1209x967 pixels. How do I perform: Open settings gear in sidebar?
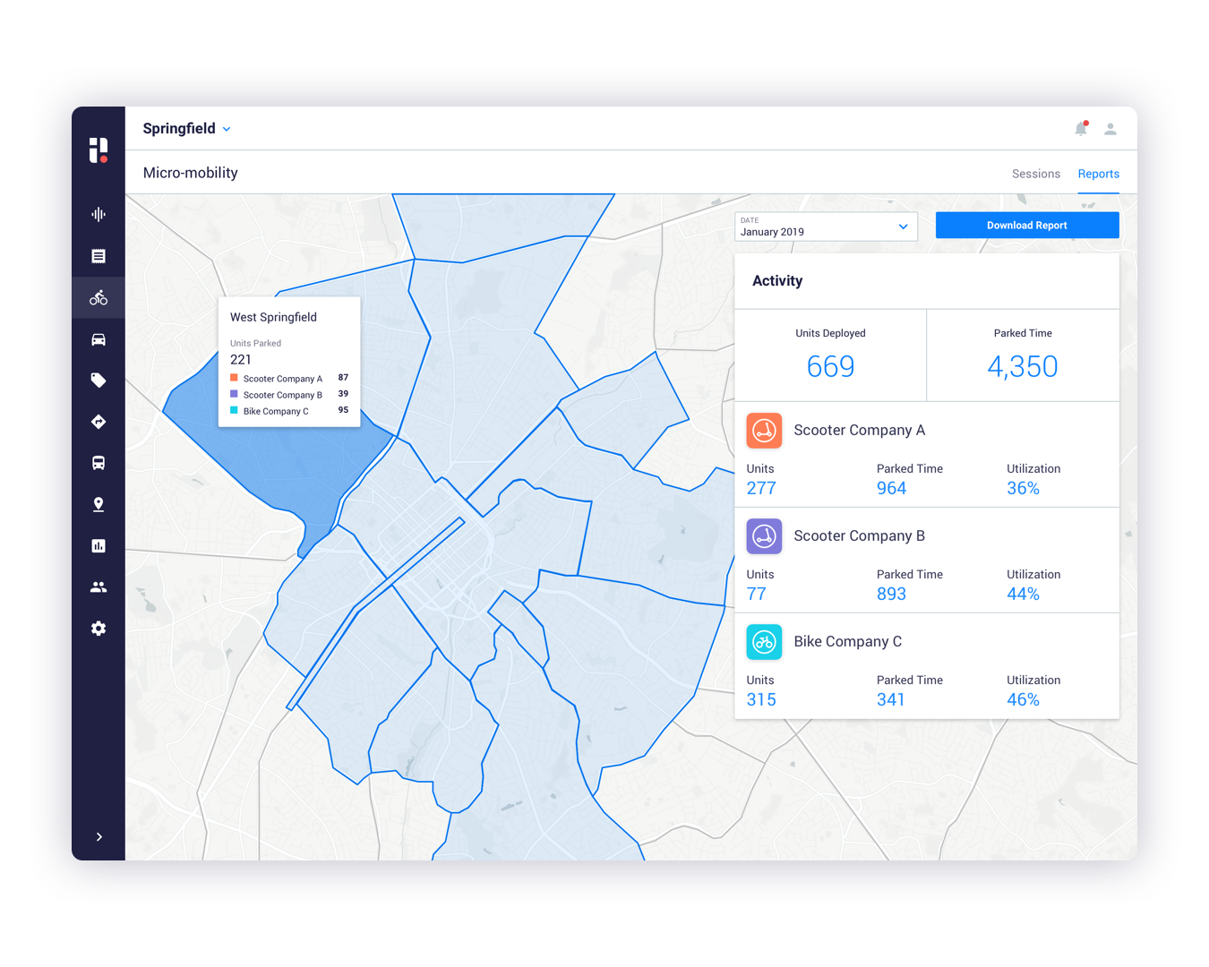(99, 629)
